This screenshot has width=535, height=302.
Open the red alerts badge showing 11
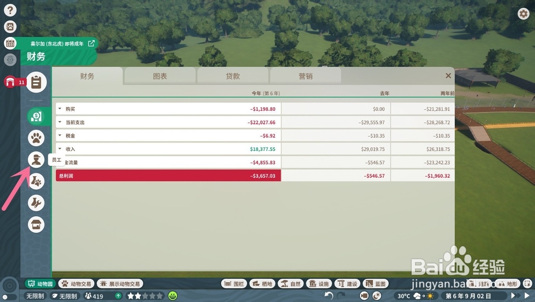[x=15, y=82]
